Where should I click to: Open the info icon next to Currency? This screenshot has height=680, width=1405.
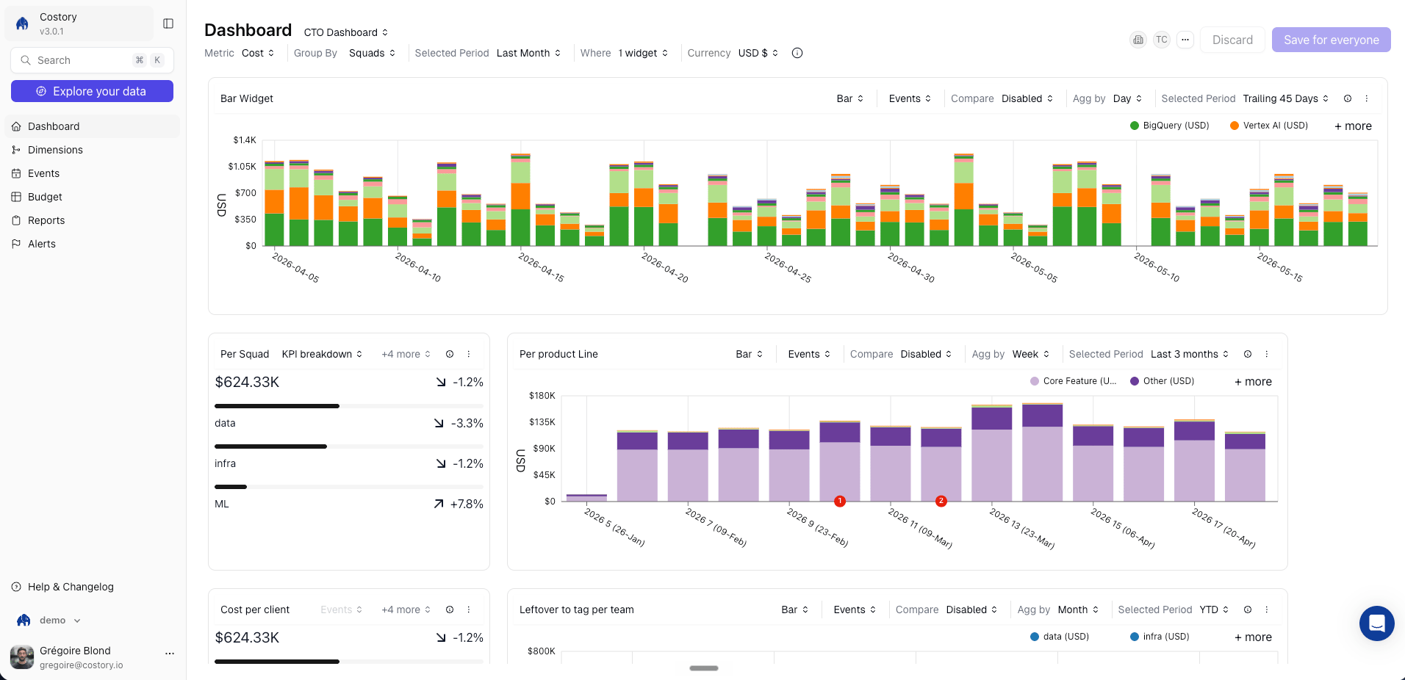tap(797, 53)
